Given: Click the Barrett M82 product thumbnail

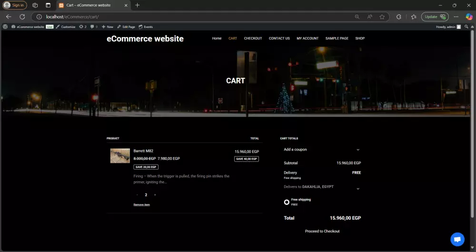Looking at the screenshot, I should click(x=120, y=156).
